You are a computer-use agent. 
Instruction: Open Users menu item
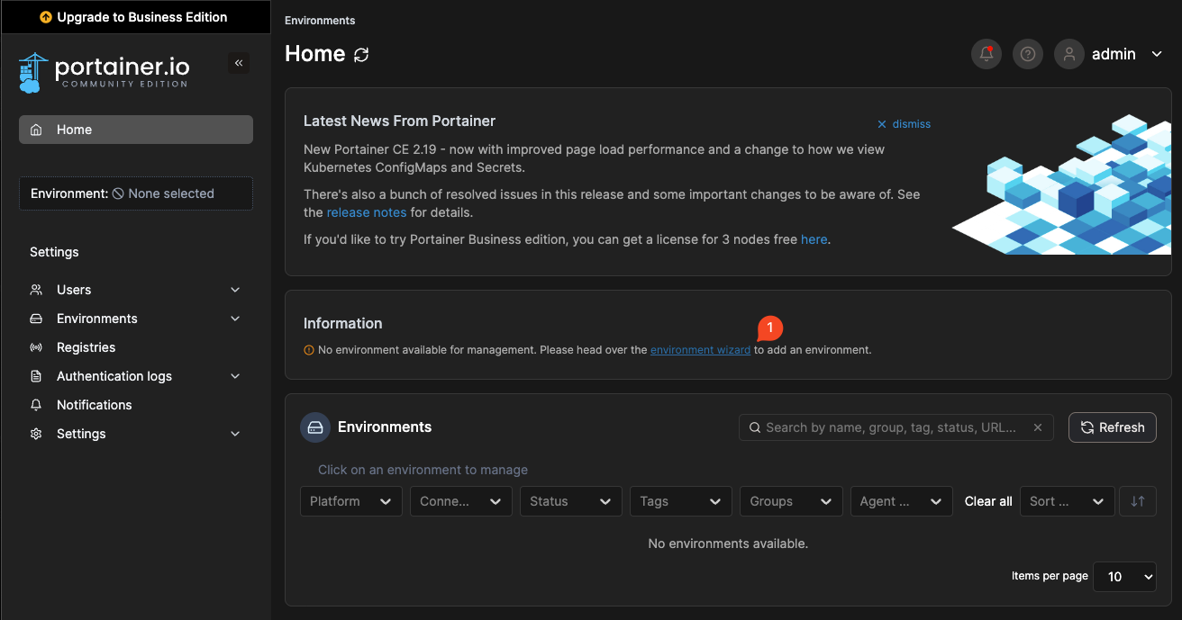[136, 290]
